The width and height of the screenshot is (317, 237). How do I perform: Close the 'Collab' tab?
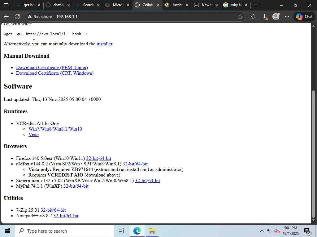click(x=158, y=5)
